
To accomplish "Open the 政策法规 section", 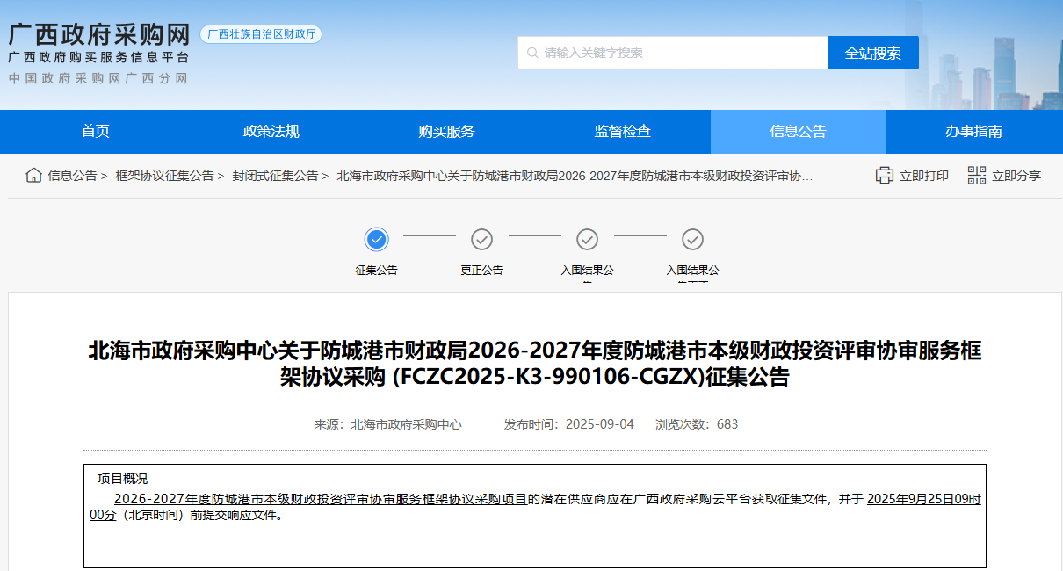I will pos(271,131).
